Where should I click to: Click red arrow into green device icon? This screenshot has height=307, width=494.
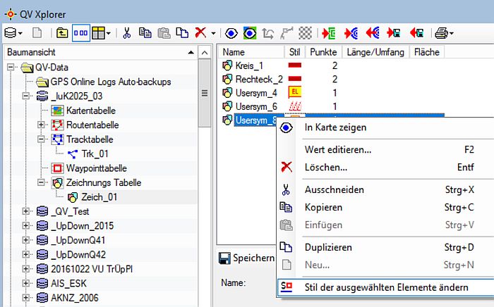pyautogui.click(x=329, y=33)
